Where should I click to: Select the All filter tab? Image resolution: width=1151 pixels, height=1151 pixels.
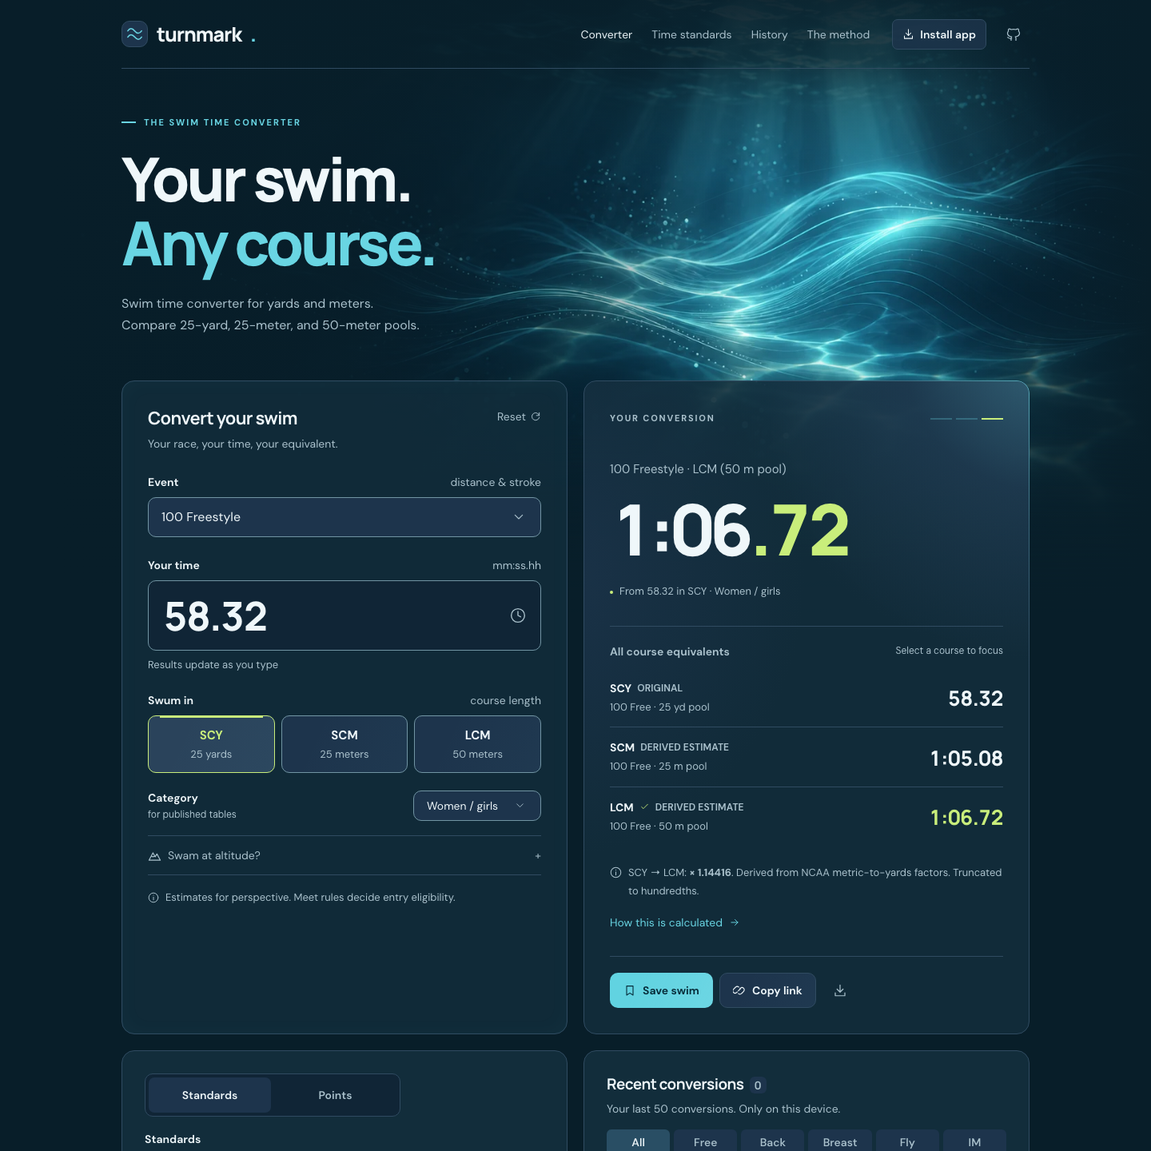(638, 1141)
